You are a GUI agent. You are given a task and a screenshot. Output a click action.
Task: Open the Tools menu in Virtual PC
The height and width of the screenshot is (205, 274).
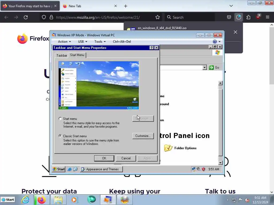100,41
